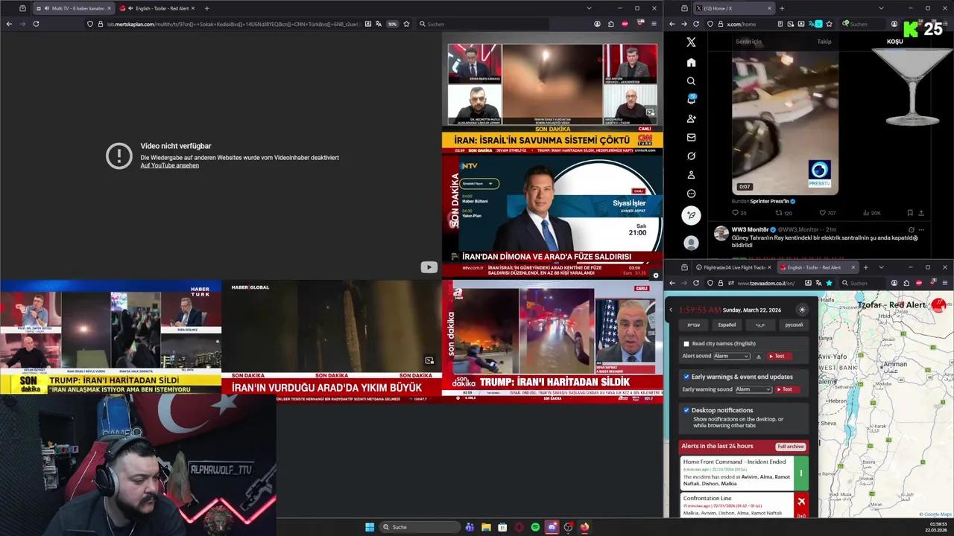954x536 pixels.
Task: Expand tab list in X browser window
Action: coord(881,8)
